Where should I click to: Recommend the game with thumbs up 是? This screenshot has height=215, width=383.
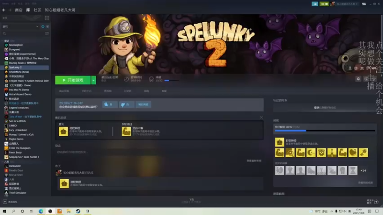[x=110, y=104]
